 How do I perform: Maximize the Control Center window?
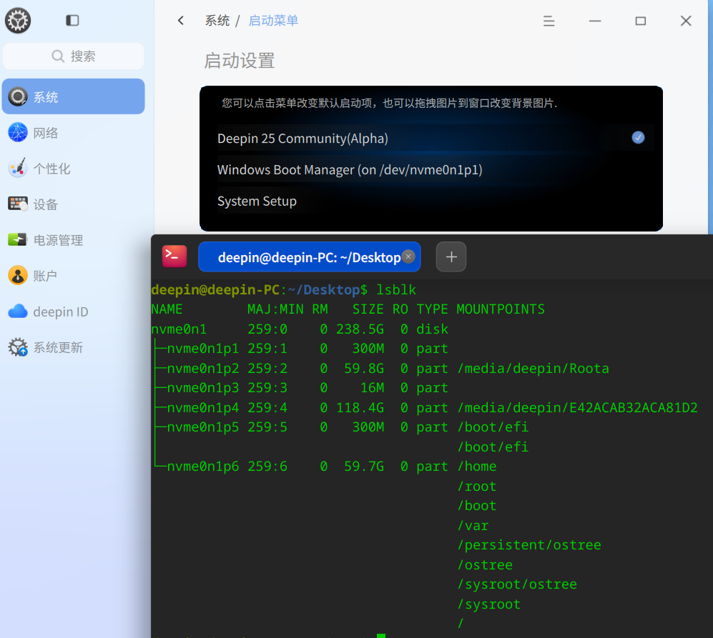click(640, 21)
